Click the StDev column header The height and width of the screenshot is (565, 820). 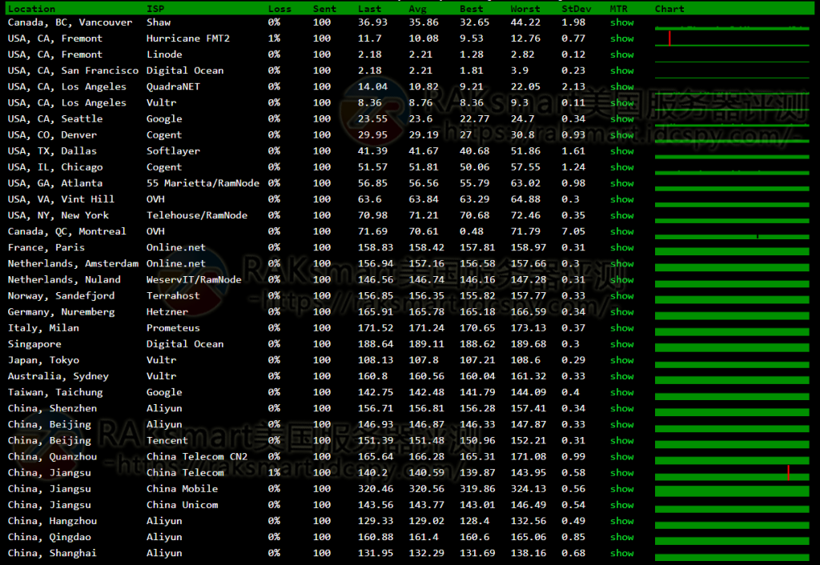pos(577,9)
